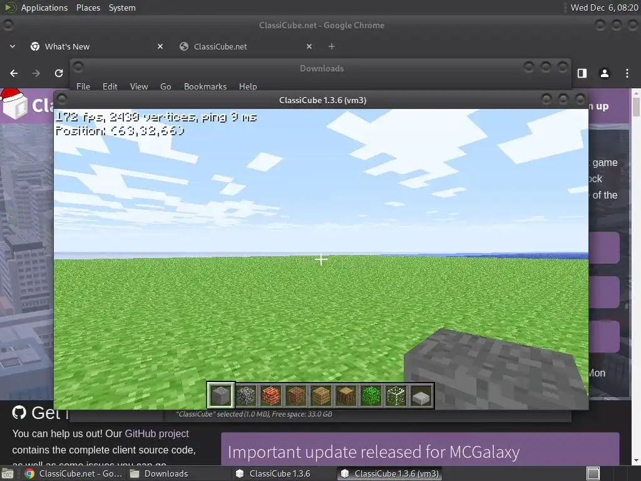Open the Applications menu in top panel

[x=44, y=8]
